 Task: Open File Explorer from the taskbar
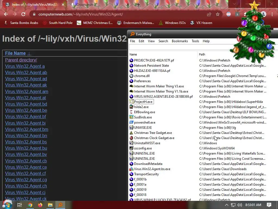click(50, 205)
